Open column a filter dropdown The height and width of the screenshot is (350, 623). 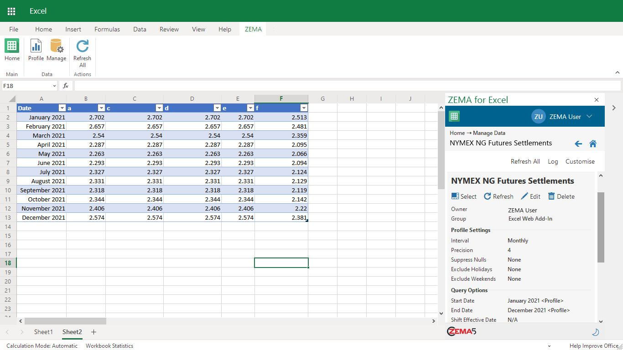pos(101,108)
